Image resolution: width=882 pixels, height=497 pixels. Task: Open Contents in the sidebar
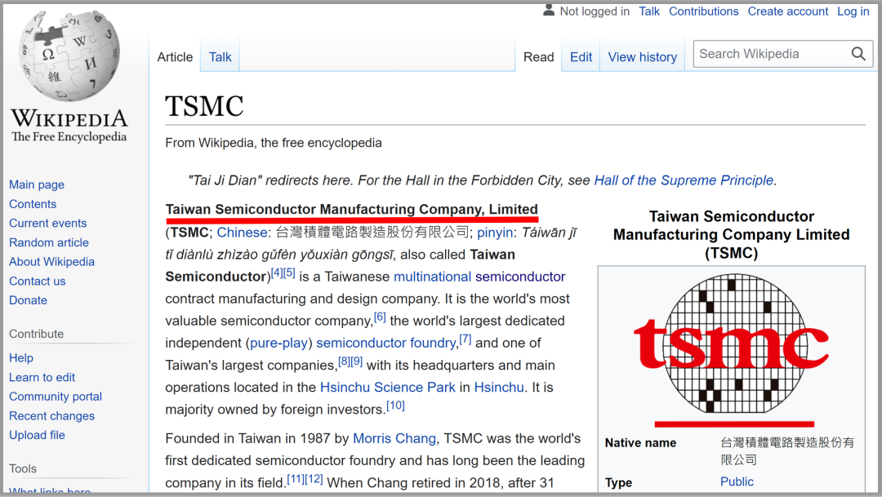pos(33,204)
